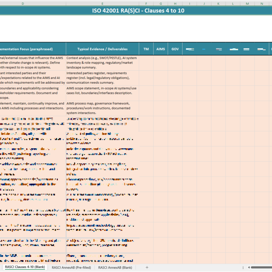Select column E by its header letter
This screenshot has width=272, height=272.
click(102, 4)
